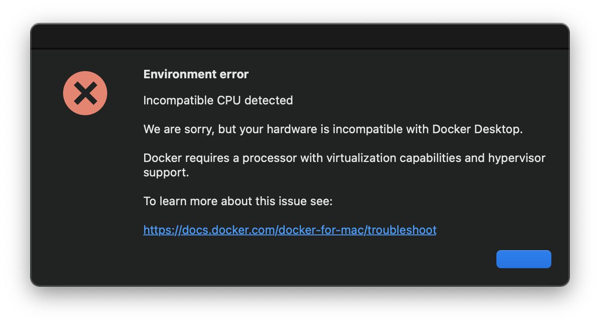Click the red error X icon

(85, 93)
